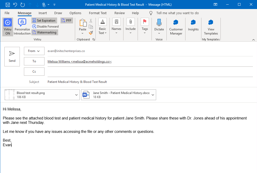This screenshot has width=257, height=173.
Task: Click the To recipients button
Action: pyautogui.click(x=34, y=61)
